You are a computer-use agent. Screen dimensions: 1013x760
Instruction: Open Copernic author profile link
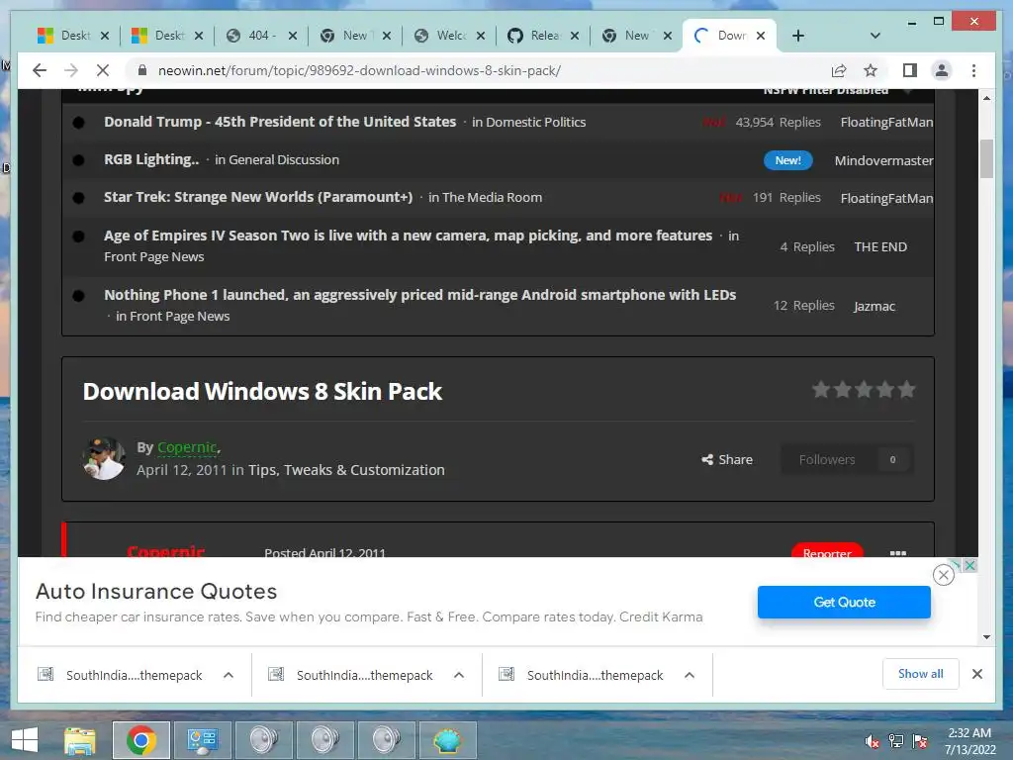click(x=187, y=447)
